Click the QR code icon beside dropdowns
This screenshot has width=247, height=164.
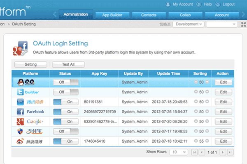point(243,24)
